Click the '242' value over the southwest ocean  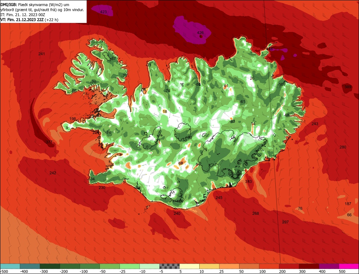pos(53,173)
